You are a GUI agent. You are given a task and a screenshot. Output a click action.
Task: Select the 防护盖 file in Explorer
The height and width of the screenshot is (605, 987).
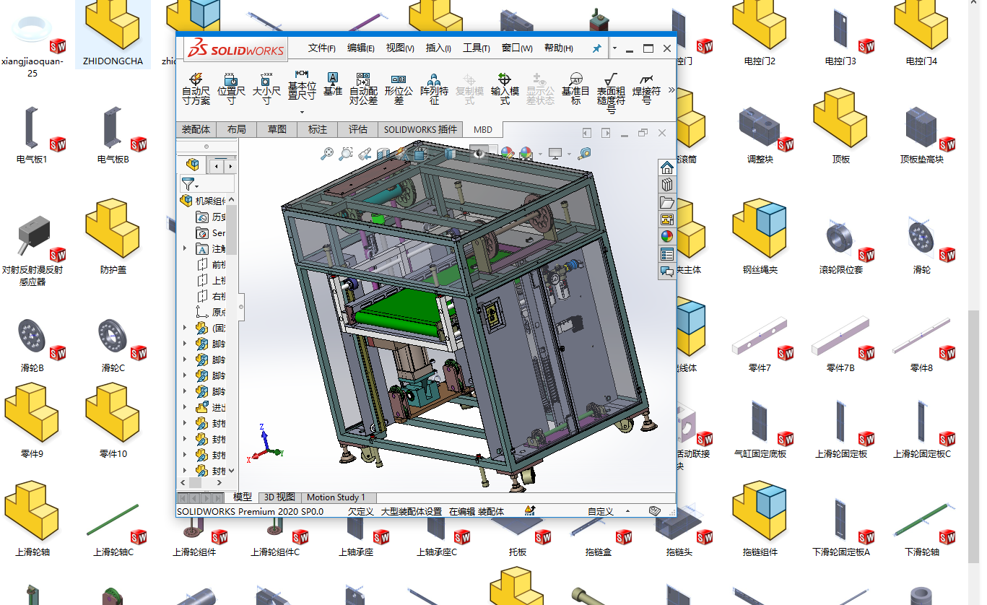(x=113, y=237)
